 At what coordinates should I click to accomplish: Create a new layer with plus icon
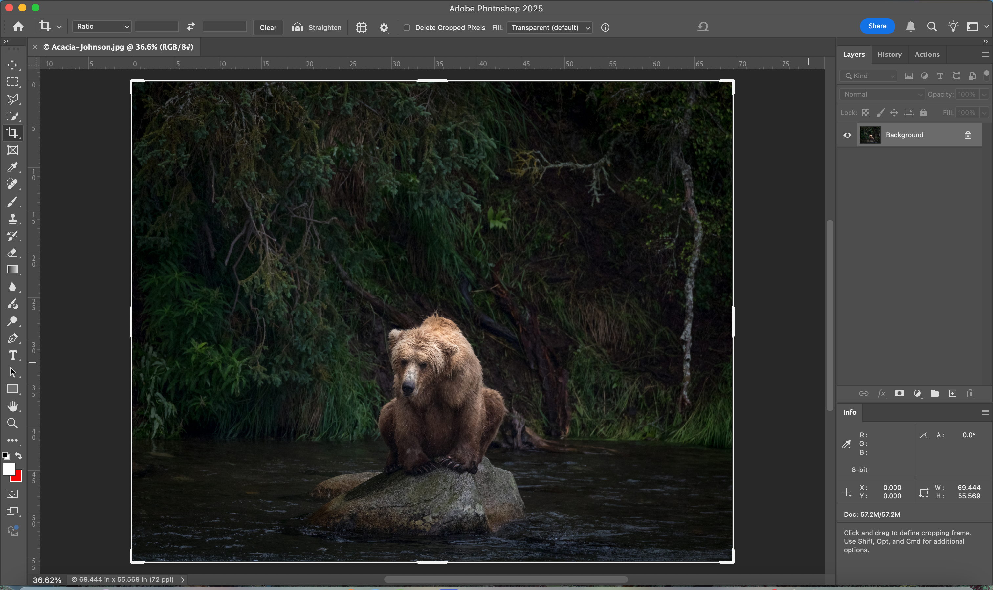tap(953, 394)
